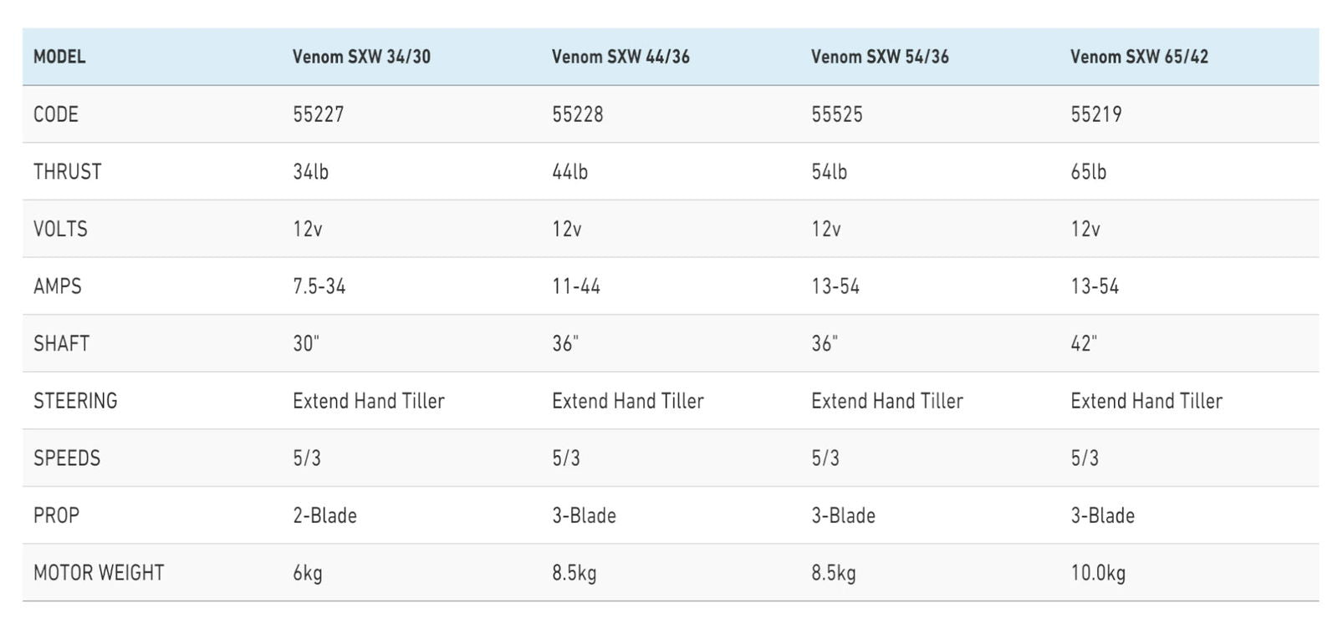
Task: Click the MOTOR WEIGHT row label
Action: 99,573
